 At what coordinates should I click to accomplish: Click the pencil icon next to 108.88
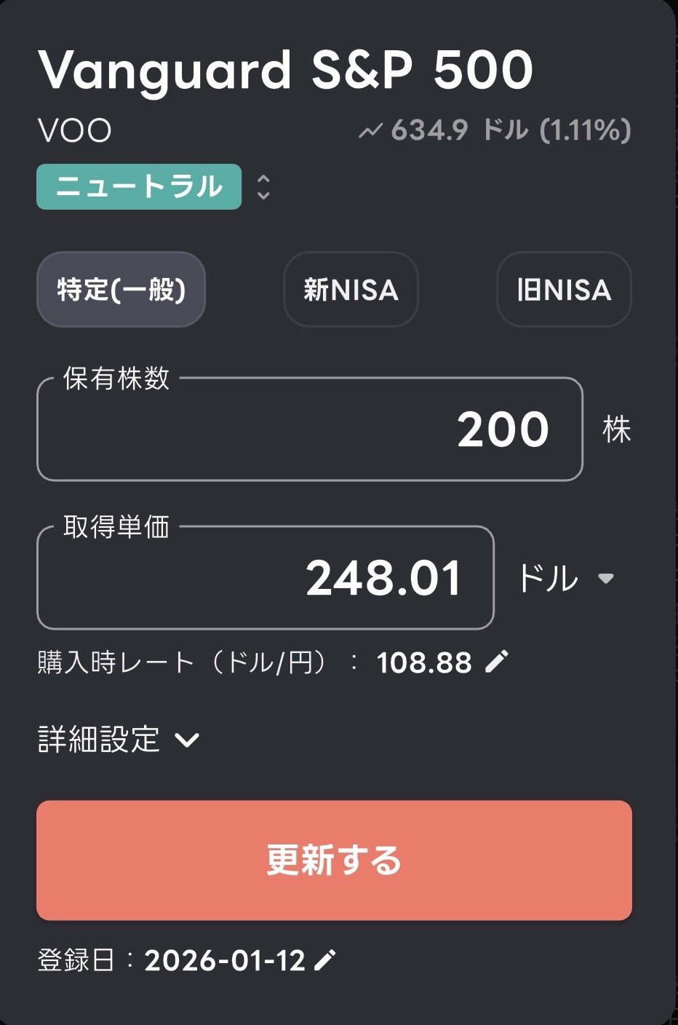tap(497, 662)
